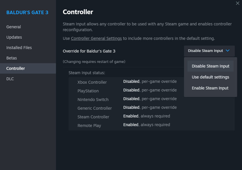Open the DLC section

(x=10, y=79)
